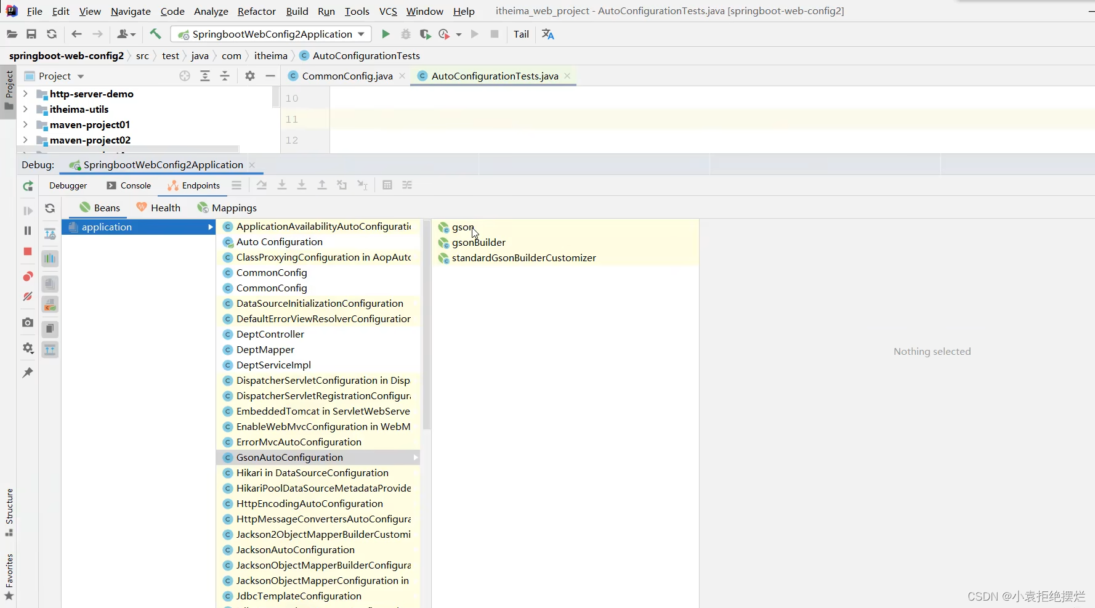Open the user/VCS dropdown in toolbar

coord(126,34)
